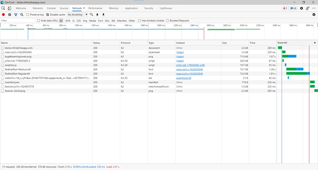Screen dimensions: 318x170
Task: Uncheck Disable cache checkbox
Action: 47,15
